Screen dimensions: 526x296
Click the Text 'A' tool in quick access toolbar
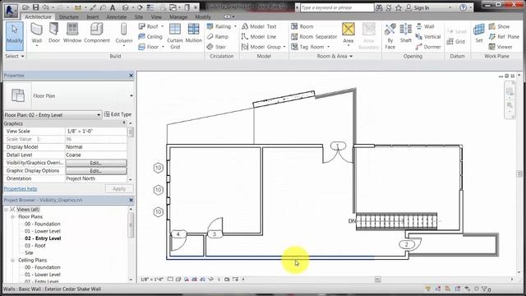point(113,7)
